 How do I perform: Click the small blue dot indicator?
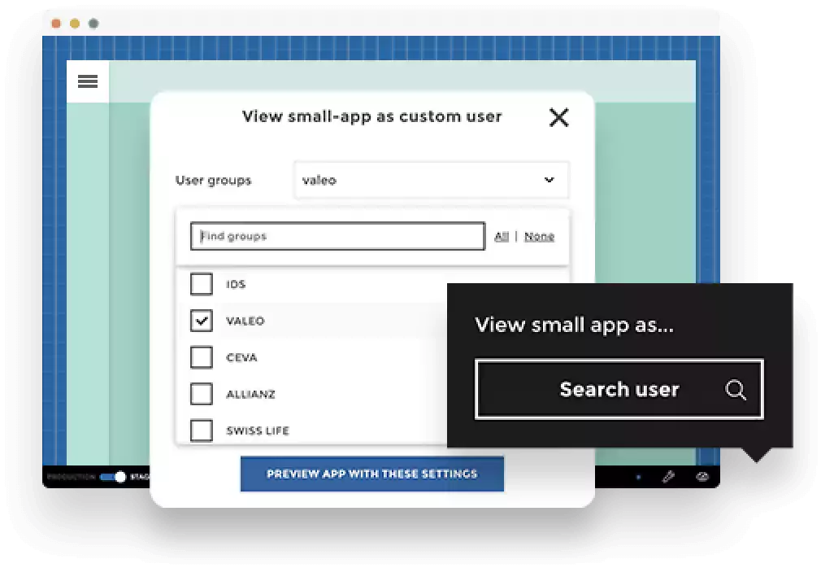coord(638,477)
